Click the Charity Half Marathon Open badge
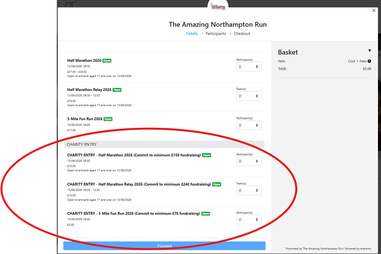 pos(206,155)
